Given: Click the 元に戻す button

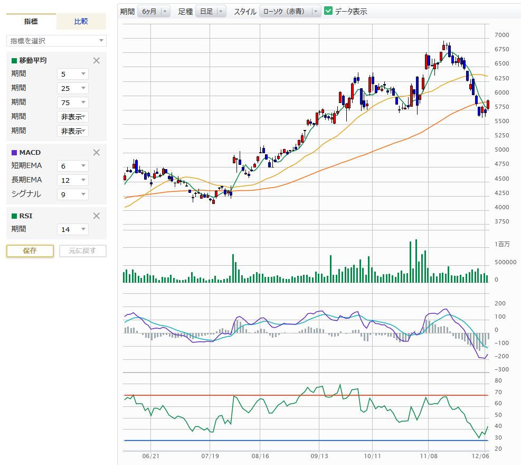Looking at the screenshot, I should point(83,250).
